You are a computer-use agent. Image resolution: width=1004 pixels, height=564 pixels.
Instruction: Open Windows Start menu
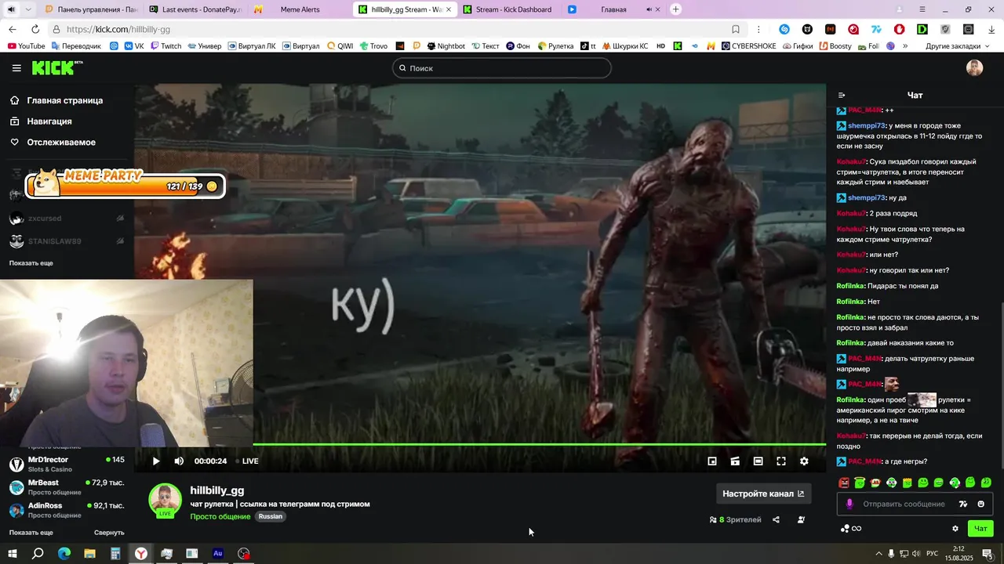[x=12, y=554]
